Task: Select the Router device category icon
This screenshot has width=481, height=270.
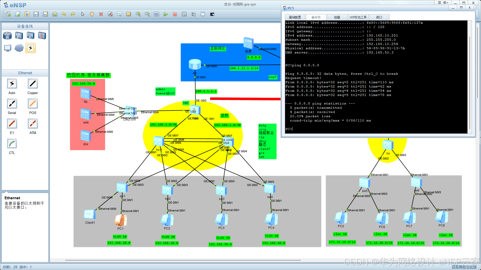Action: [7, 36]
